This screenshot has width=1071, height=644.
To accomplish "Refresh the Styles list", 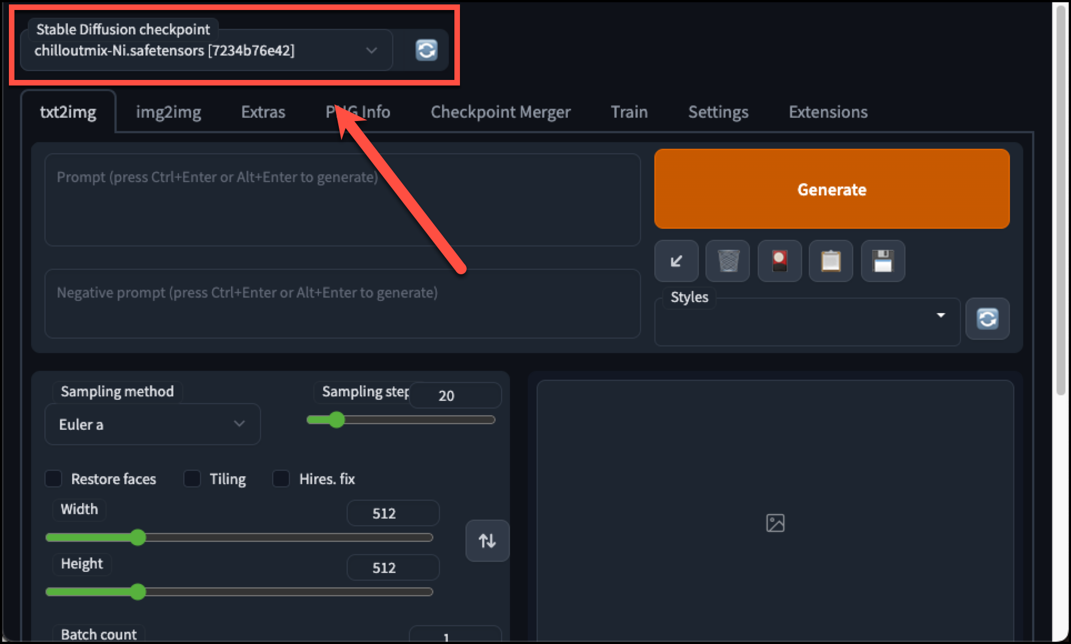I will coord(987,319).
